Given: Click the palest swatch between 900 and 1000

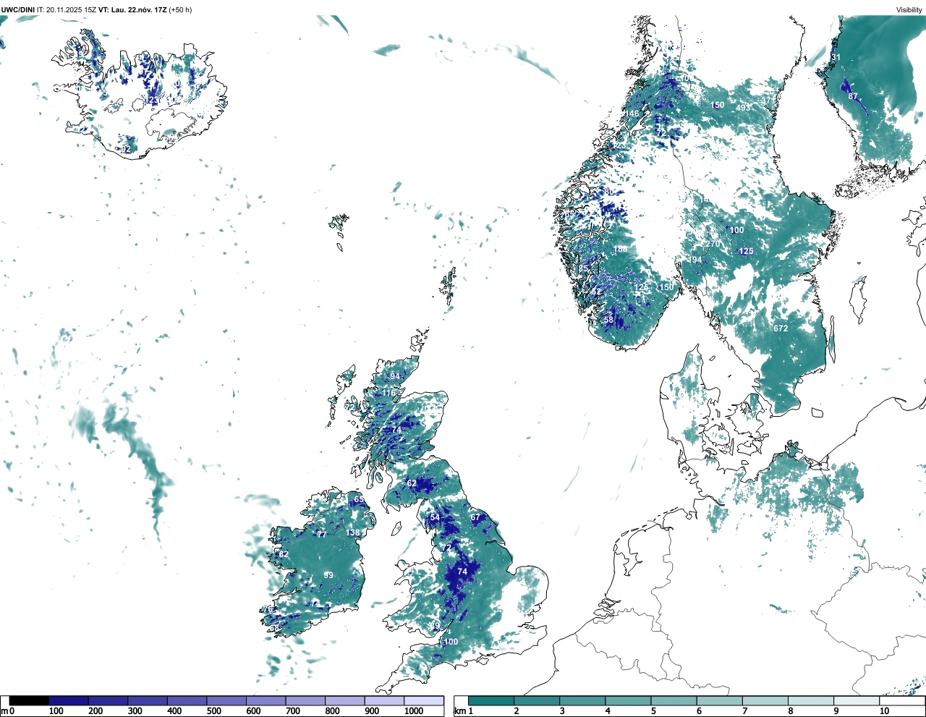Looking at the screenshot, I should [383, 700].
